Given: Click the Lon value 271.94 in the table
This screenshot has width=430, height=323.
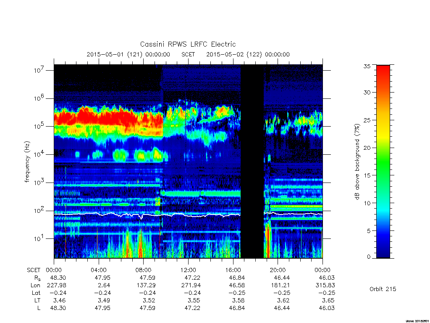Looking at the screenshot, I should (191, 286).
